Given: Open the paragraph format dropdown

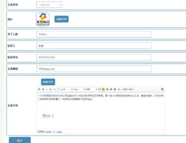Looking at the screenshot, I should [91, 90].
